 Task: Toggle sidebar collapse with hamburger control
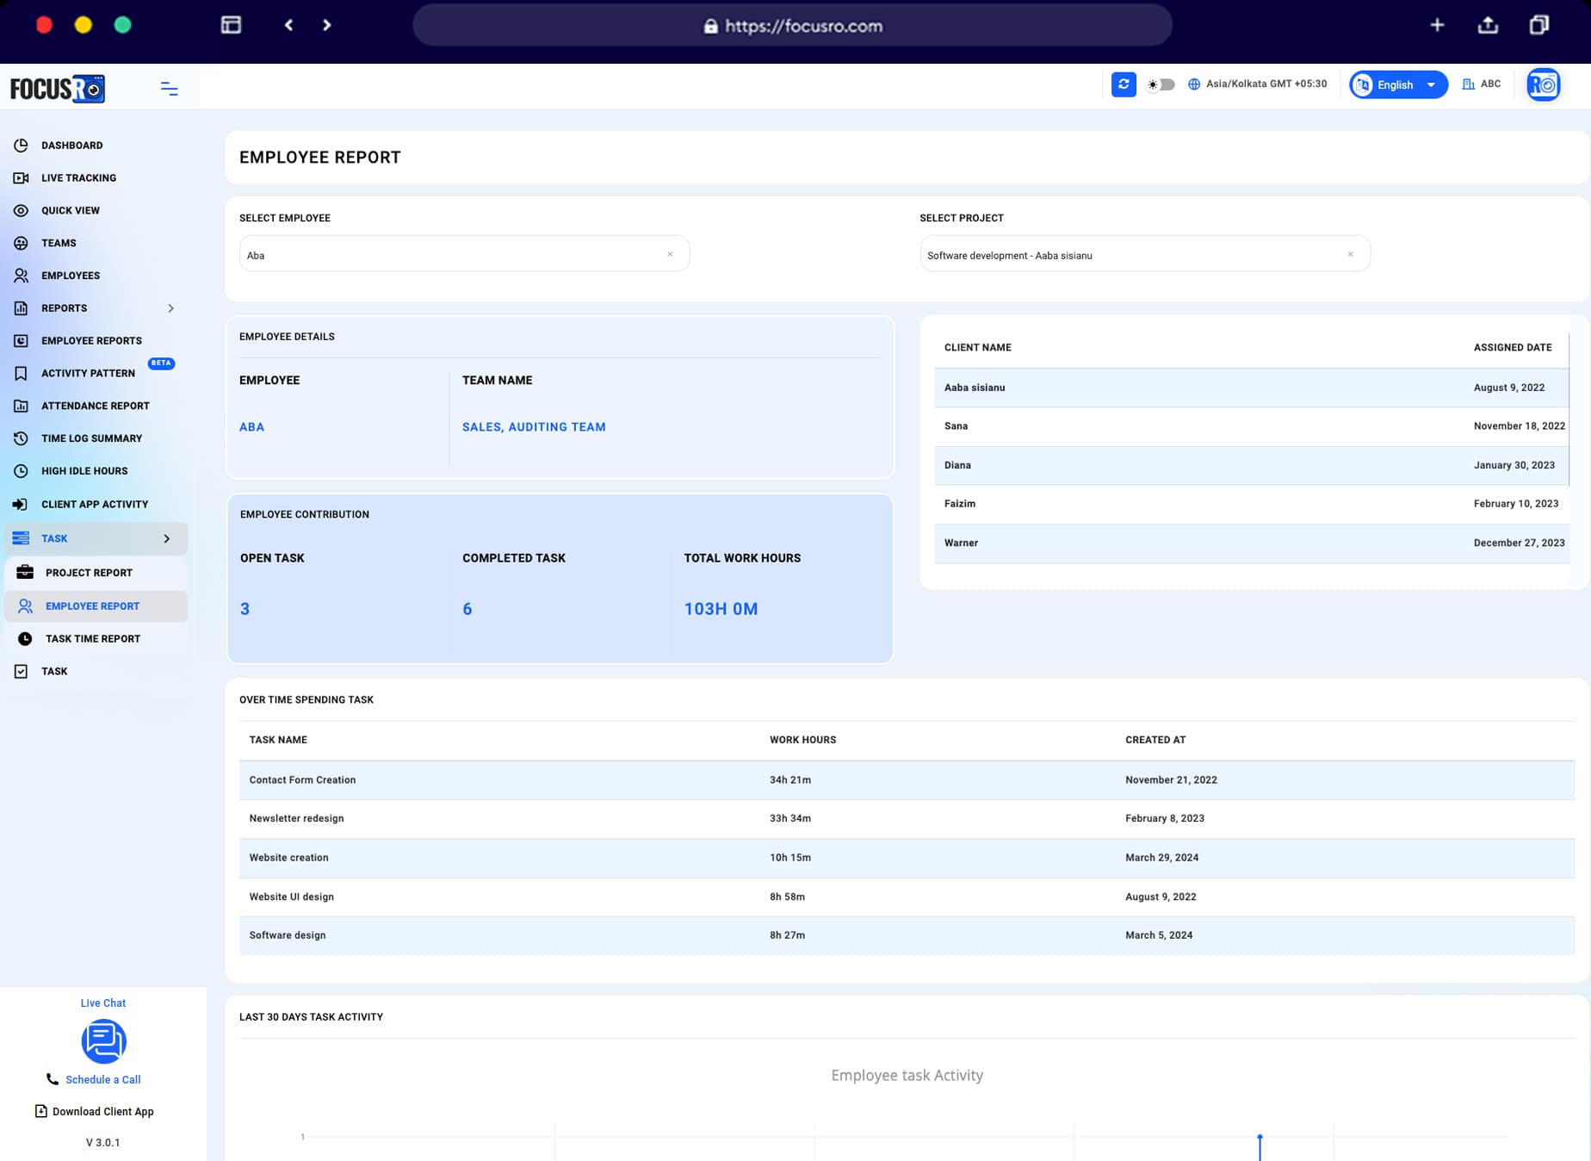(x=169, y=88)
